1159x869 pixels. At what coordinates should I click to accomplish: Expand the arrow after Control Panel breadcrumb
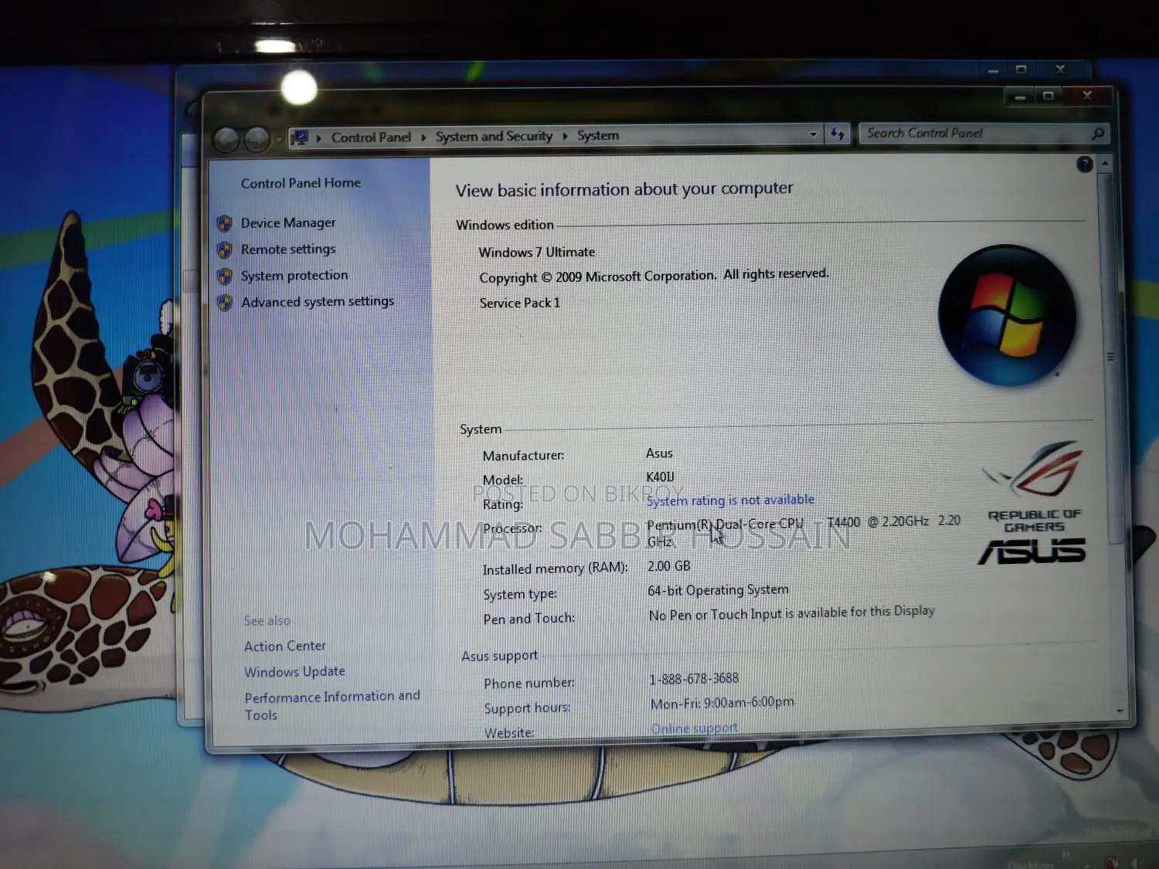(x=423, y=137)
